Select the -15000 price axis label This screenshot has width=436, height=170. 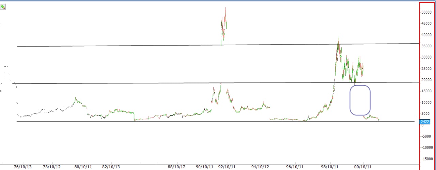[427, 159]
